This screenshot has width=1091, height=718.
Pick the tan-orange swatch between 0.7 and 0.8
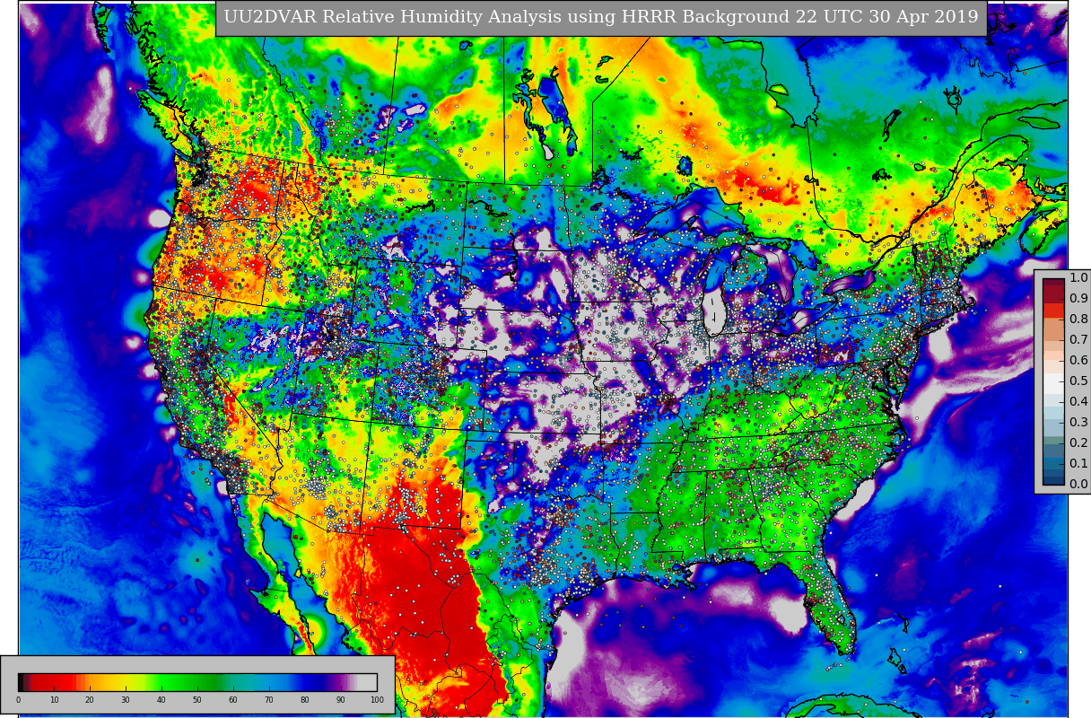(x=1053, y=330)
